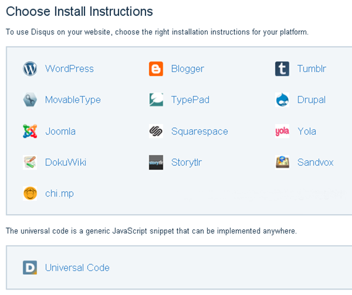The height and width of the screenshot is (295, 352).
Task: Click the Tumblr 't' icon
Action: click(282, 69)
